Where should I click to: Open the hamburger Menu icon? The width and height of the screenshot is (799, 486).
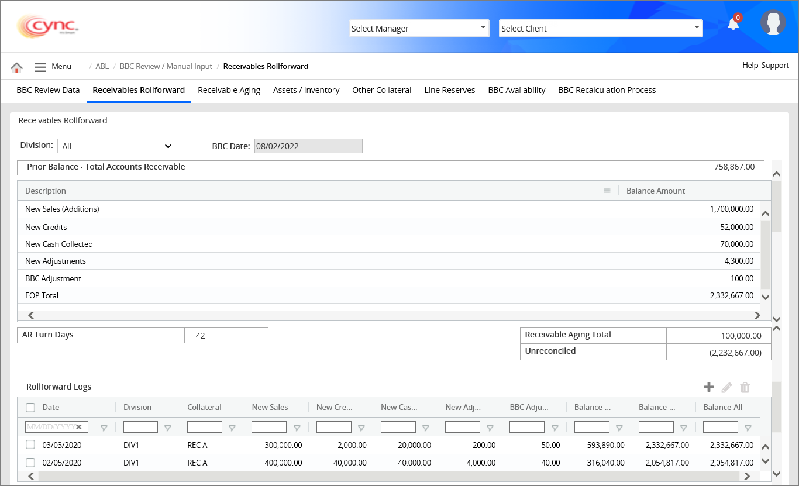pyautogui.click(x=40, y=67)
